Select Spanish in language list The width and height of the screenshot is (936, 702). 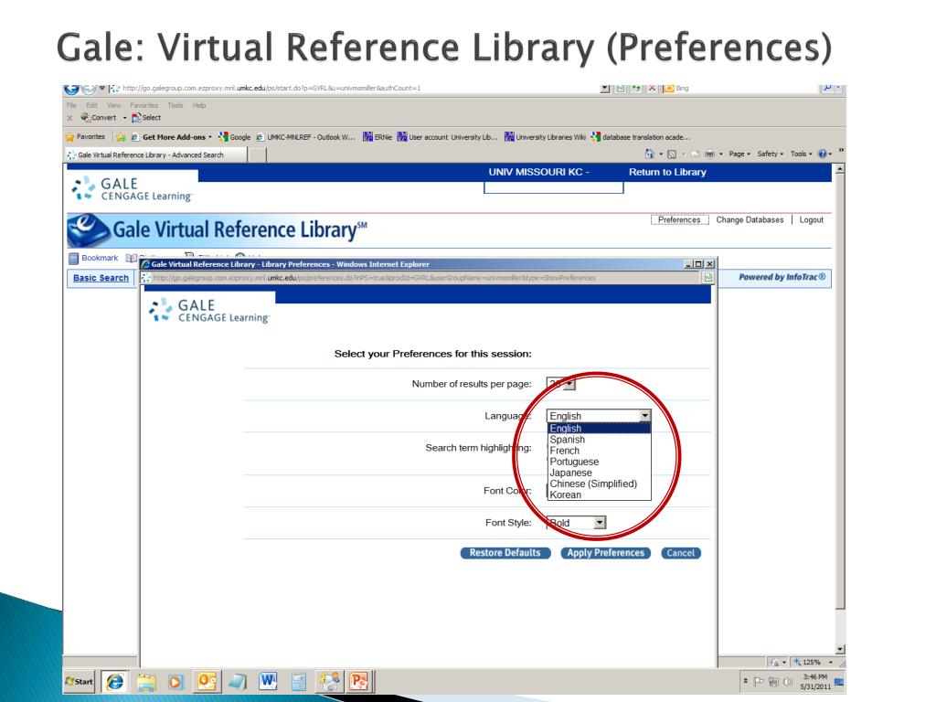coord(599,440)
